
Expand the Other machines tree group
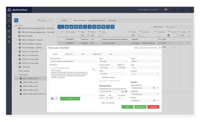coord(17,71)
